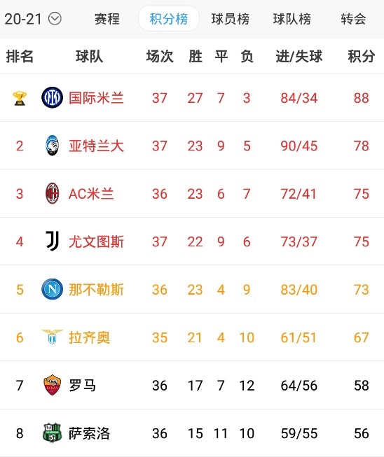Open the 球员榜 tab
Screen dimensions: 384x457
(231, 19)
